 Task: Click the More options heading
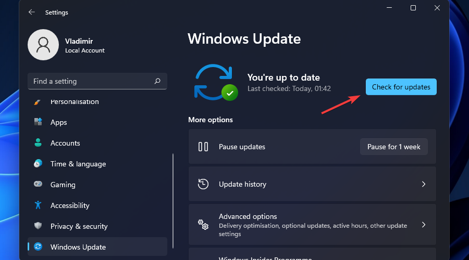pyautogui.click(x=211, y=120)
